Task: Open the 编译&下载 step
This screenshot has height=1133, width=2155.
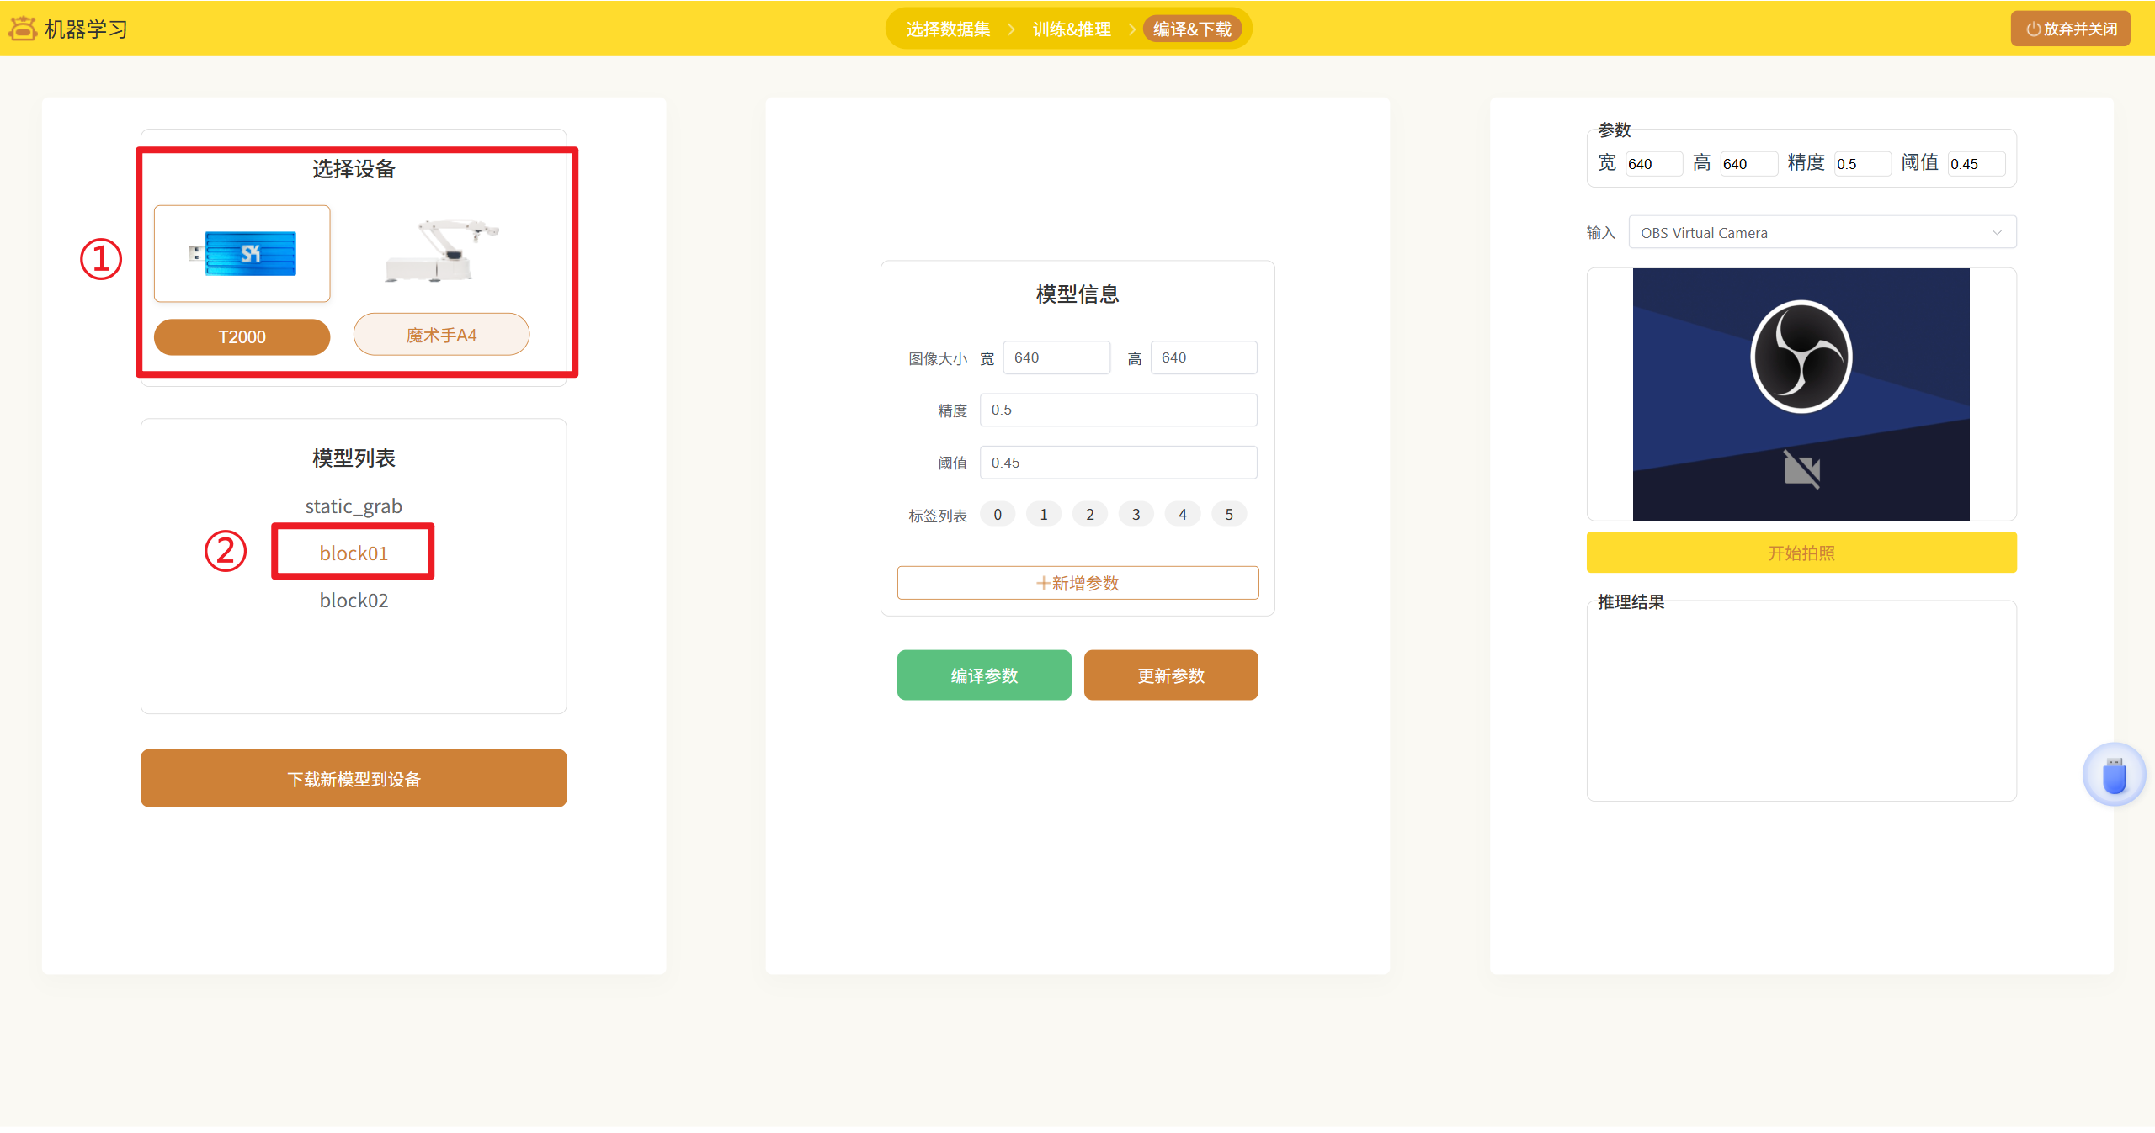Action: [1192, 29]
